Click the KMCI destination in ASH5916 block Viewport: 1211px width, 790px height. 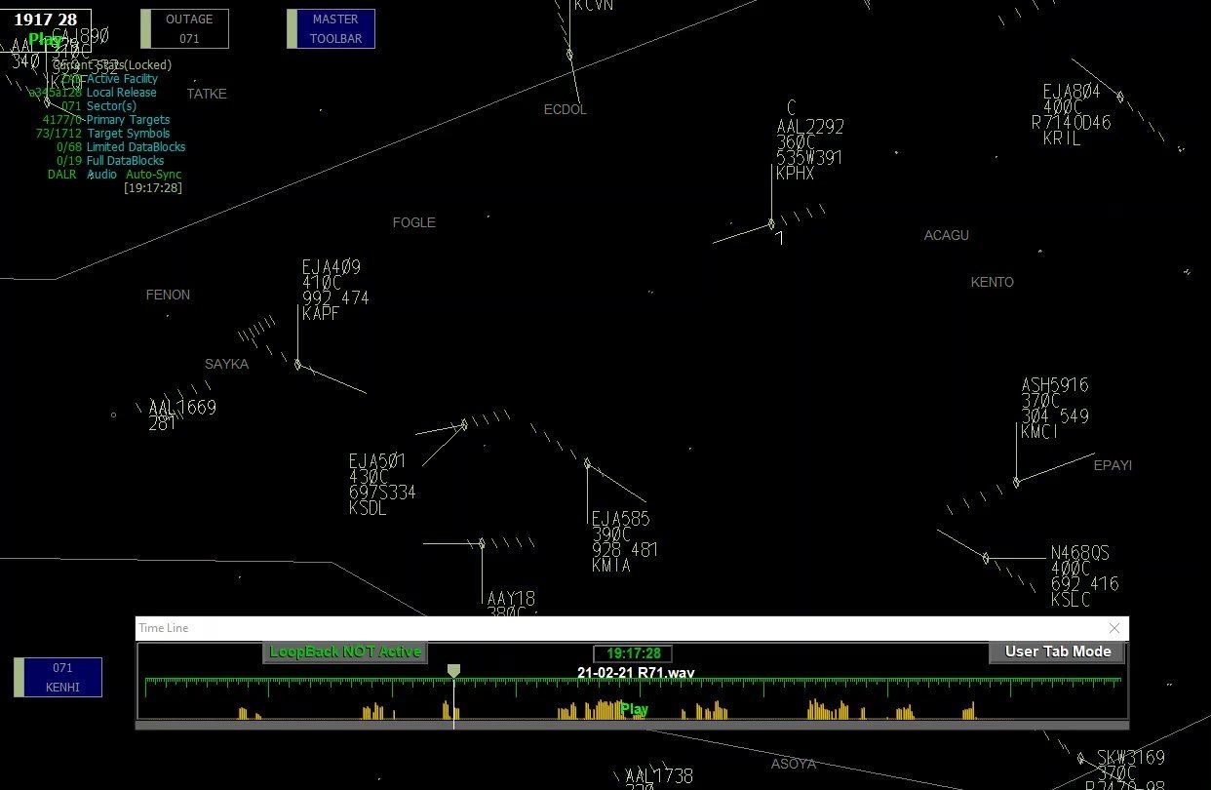(x=1039, y=432)
